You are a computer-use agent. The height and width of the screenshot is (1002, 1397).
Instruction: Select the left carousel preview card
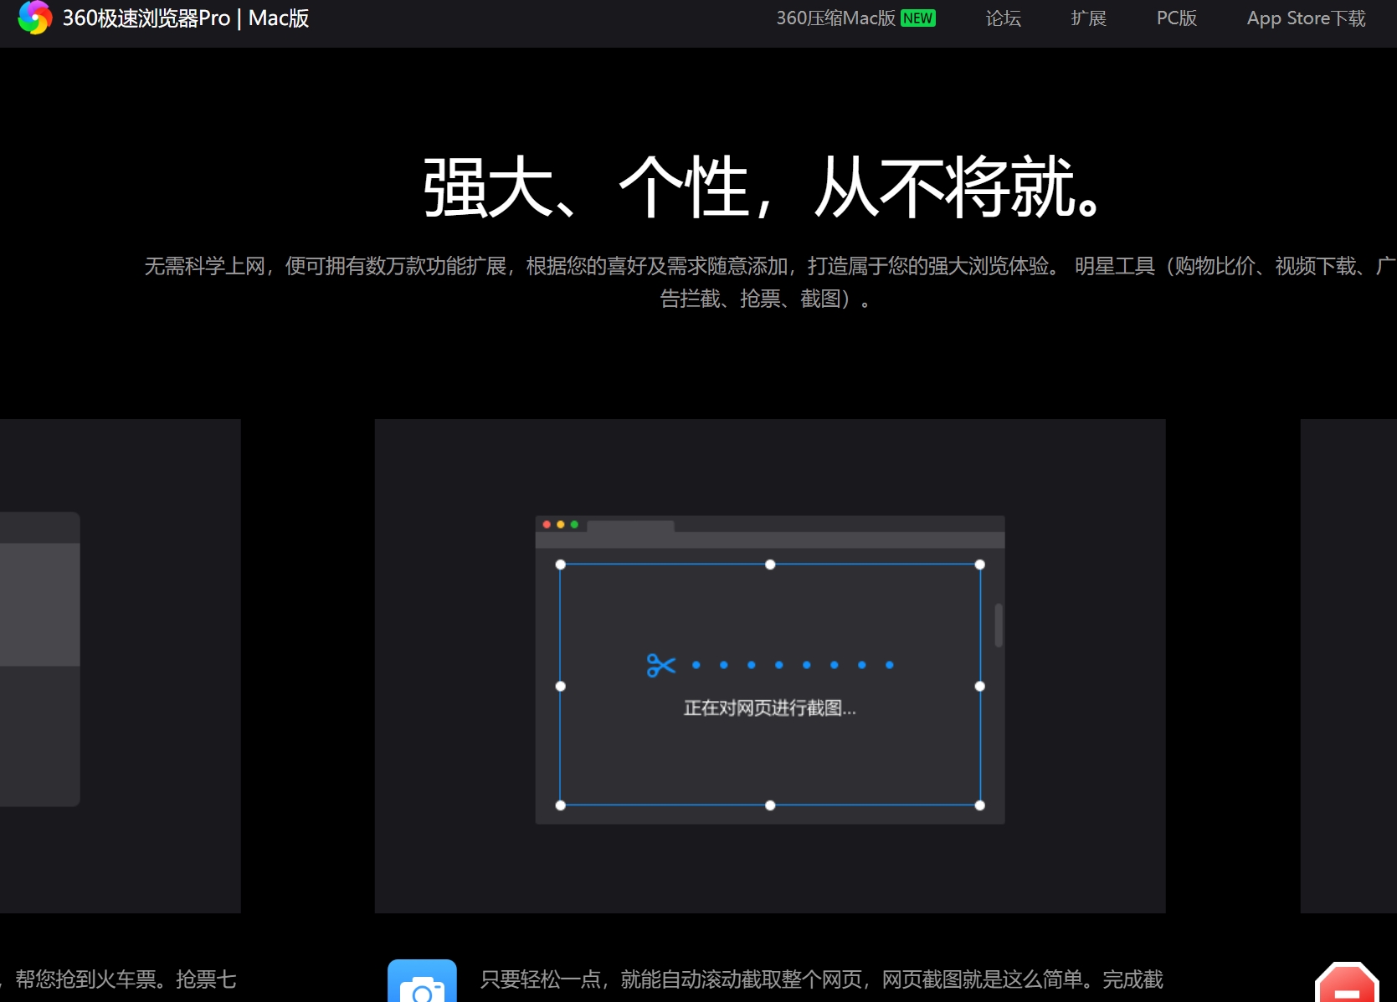pos(120,665)
